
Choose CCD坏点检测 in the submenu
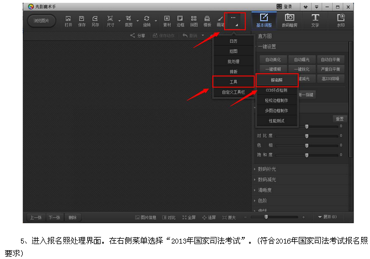coord(277,90)
